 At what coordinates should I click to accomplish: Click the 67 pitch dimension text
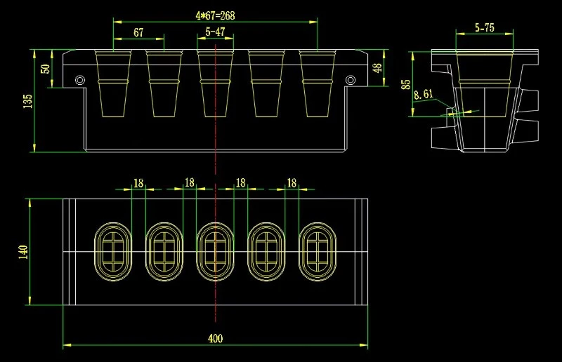point(138,32)
